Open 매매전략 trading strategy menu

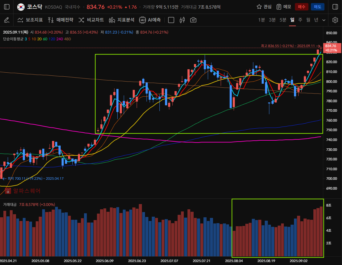tap(61, 20)
